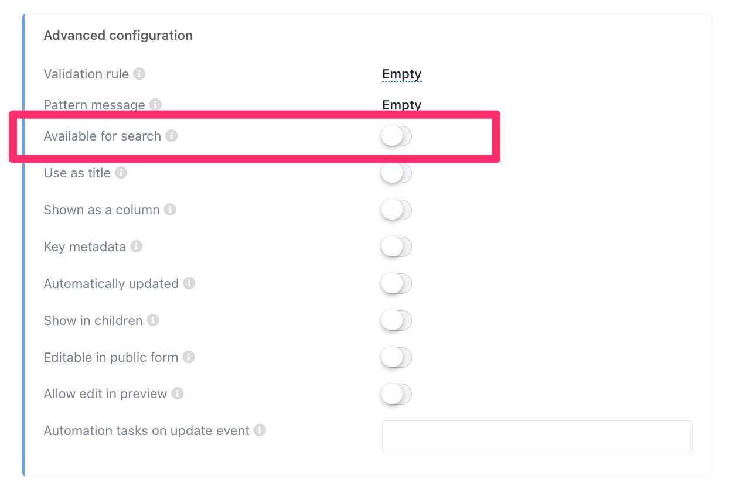The image size is (729, 493).
Task: Click info icon beside Editable in public form
Action: (188, 357)
